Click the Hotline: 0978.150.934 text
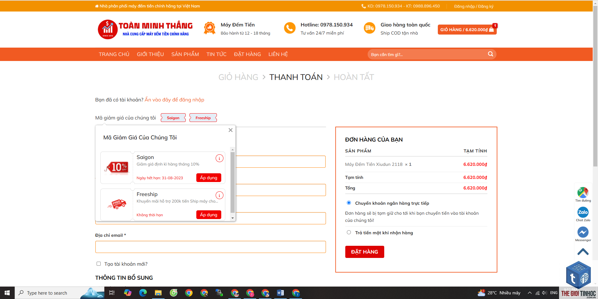Screen dimensions: 598x299 327,25
